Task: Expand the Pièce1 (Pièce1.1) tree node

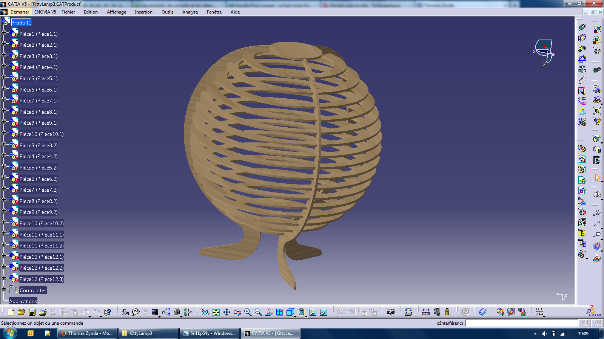Action: coord(4,32)
